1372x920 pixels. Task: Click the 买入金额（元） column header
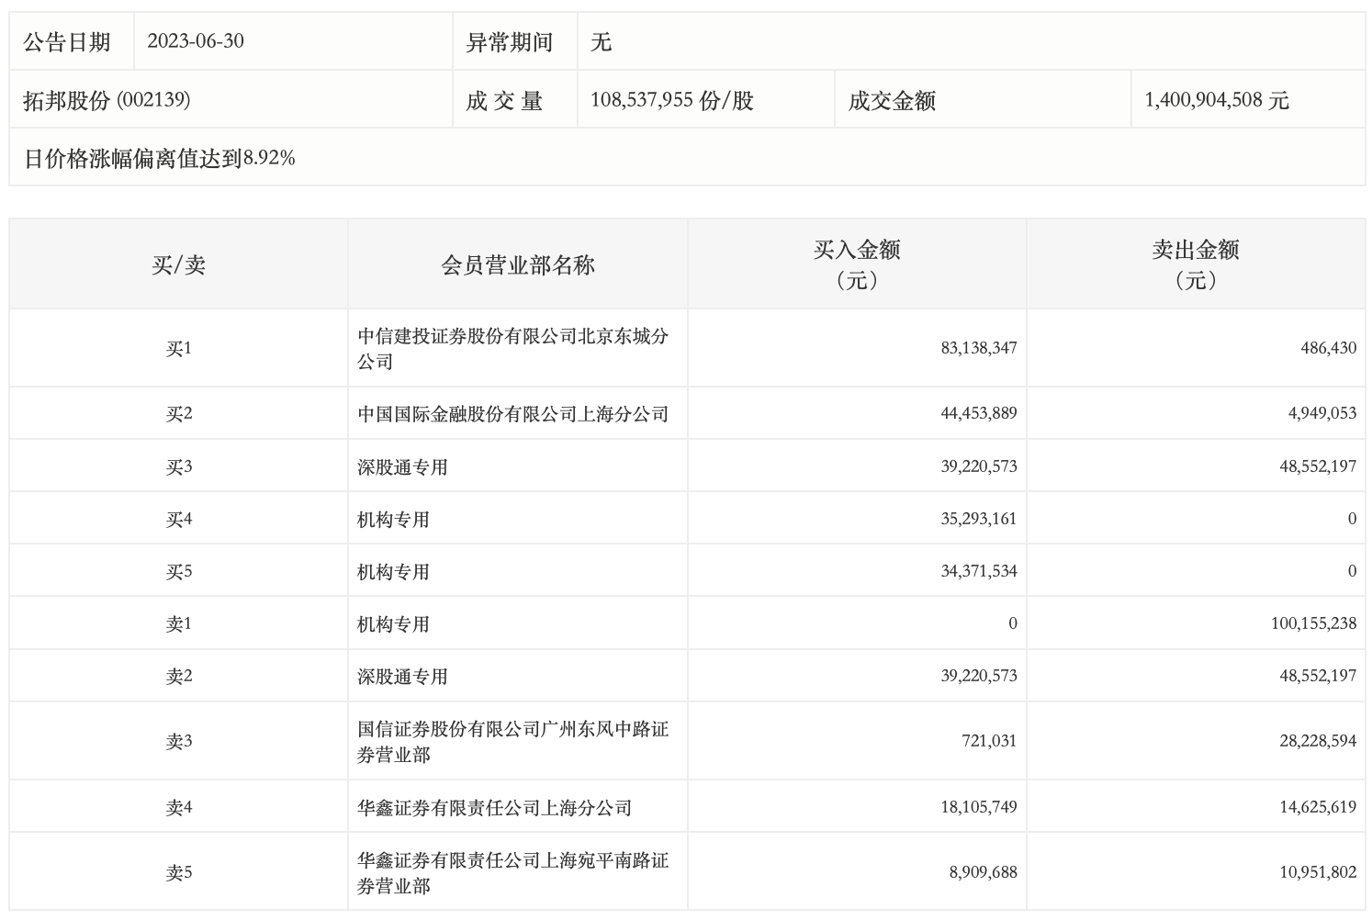coord(857,264)
